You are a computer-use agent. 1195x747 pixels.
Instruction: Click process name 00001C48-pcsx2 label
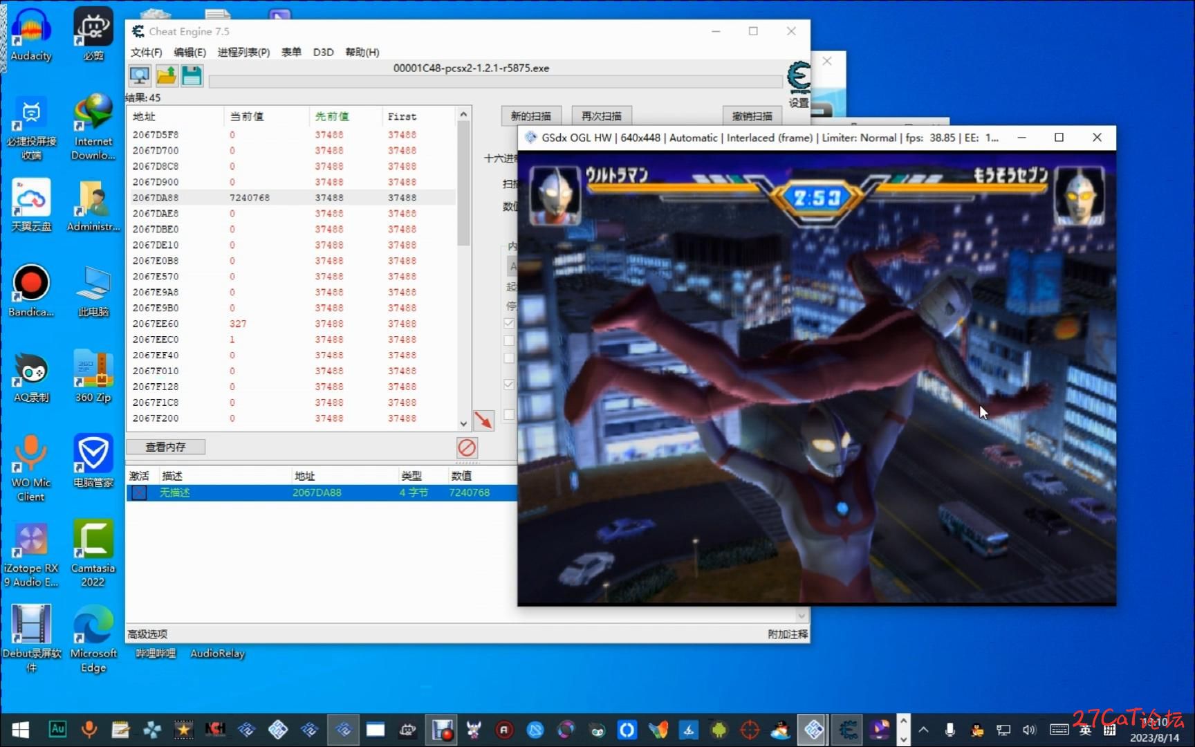[x=471, y=68]
